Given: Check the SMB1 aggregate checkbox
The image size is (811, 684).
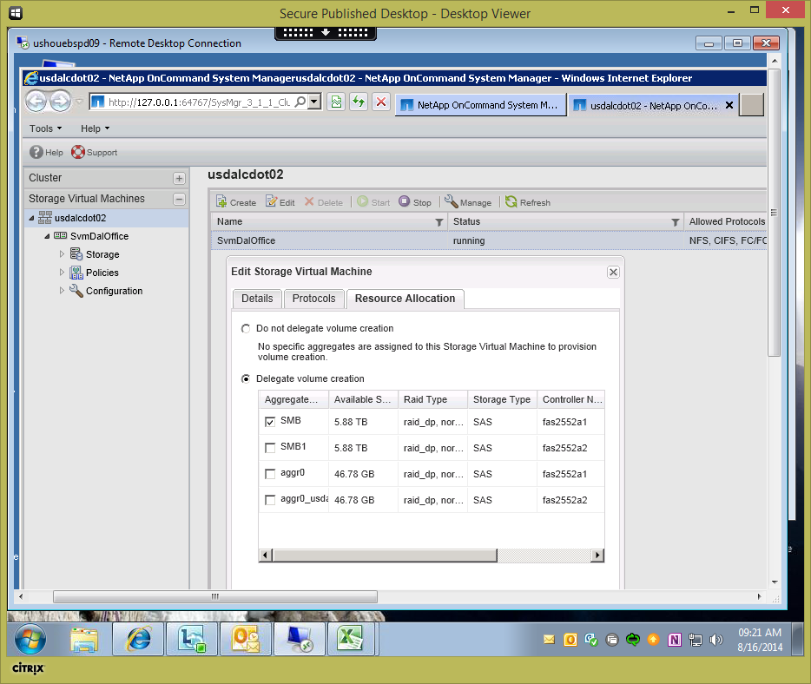Looking at the screenshot, I should point(270,448).
